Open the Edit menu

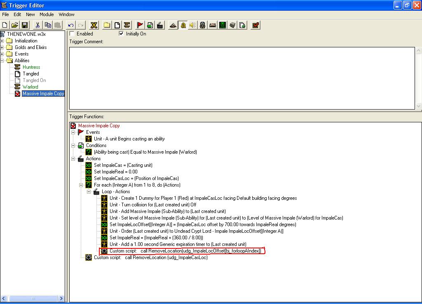[17, 14]
